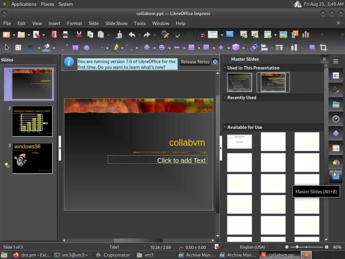
Task: Click the zoom slider handle
Action: coord(297,247)
